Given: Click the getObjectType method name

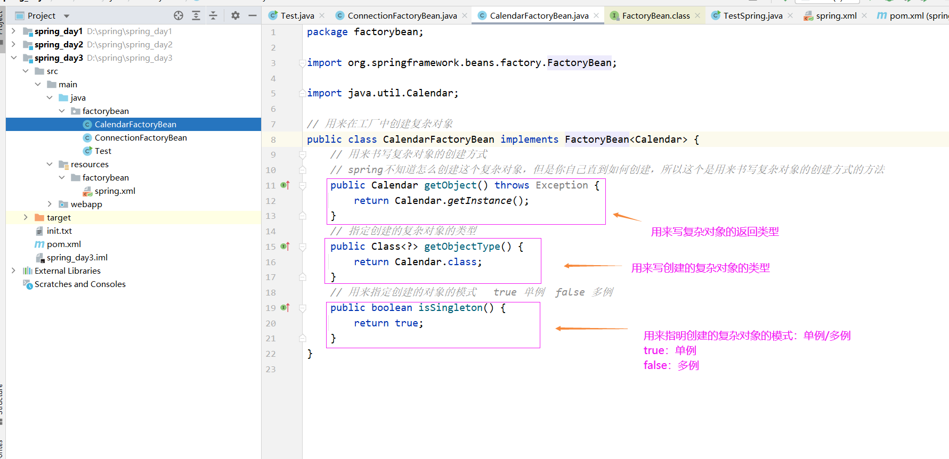Looking at the screenshot, I should click(462, 247).
